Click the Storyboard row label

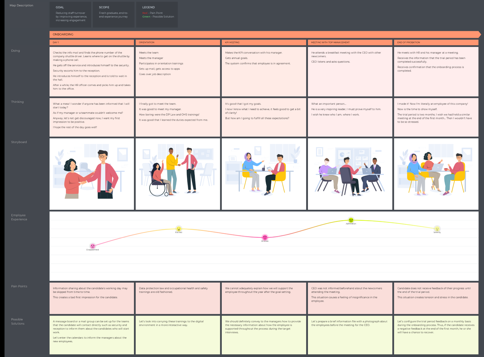[19, 142]
